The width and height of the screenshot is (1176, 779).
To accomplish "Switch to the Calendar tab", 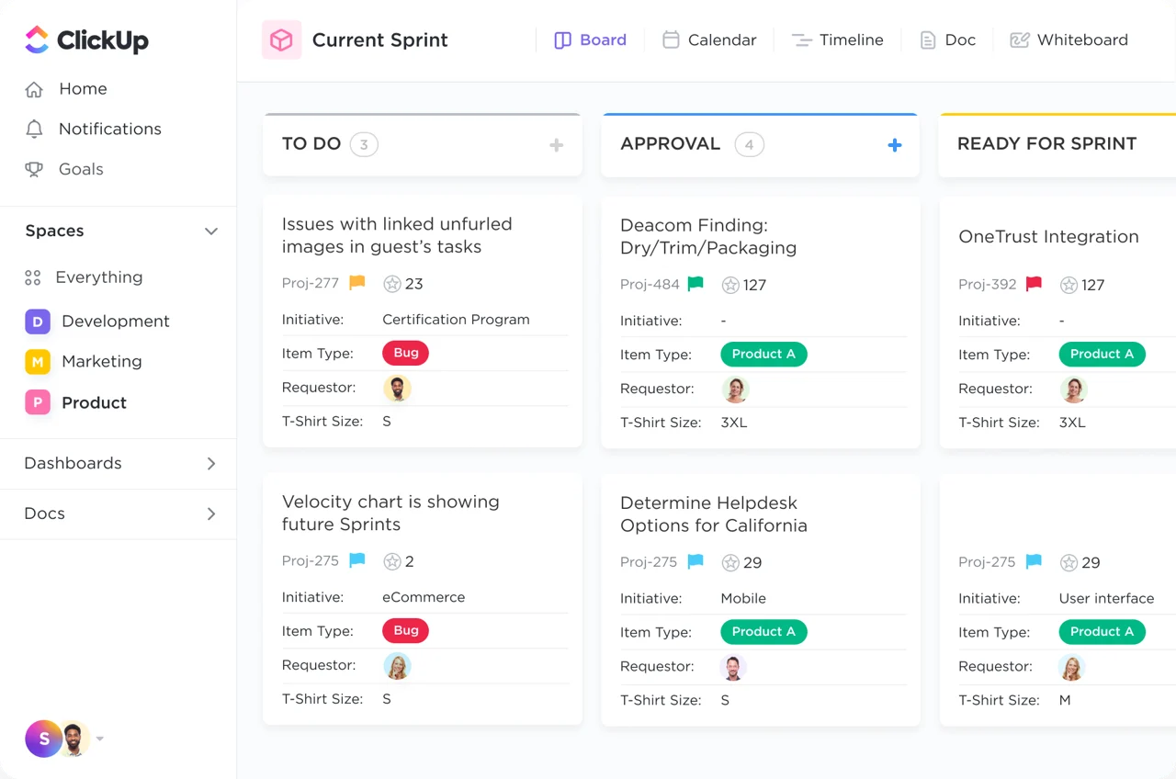I will [709, 40].
